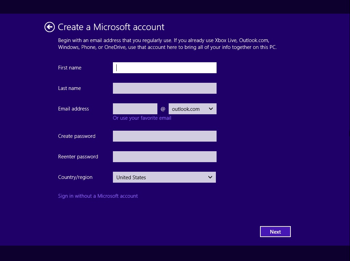Click the Country/region label
Screen dimensions: 350x261
coord(75,177)
